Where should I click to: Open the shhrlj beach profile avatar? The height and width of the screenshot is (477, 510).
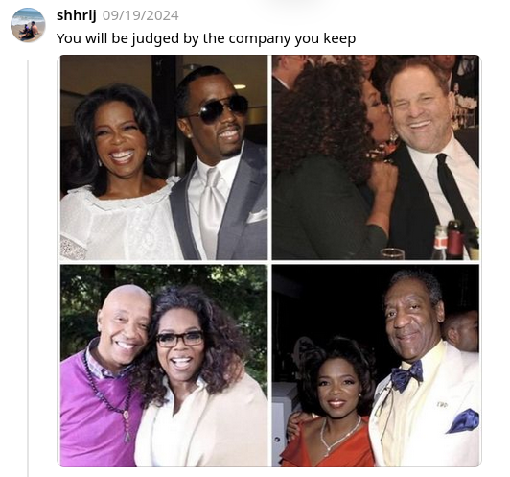[28, 25]
